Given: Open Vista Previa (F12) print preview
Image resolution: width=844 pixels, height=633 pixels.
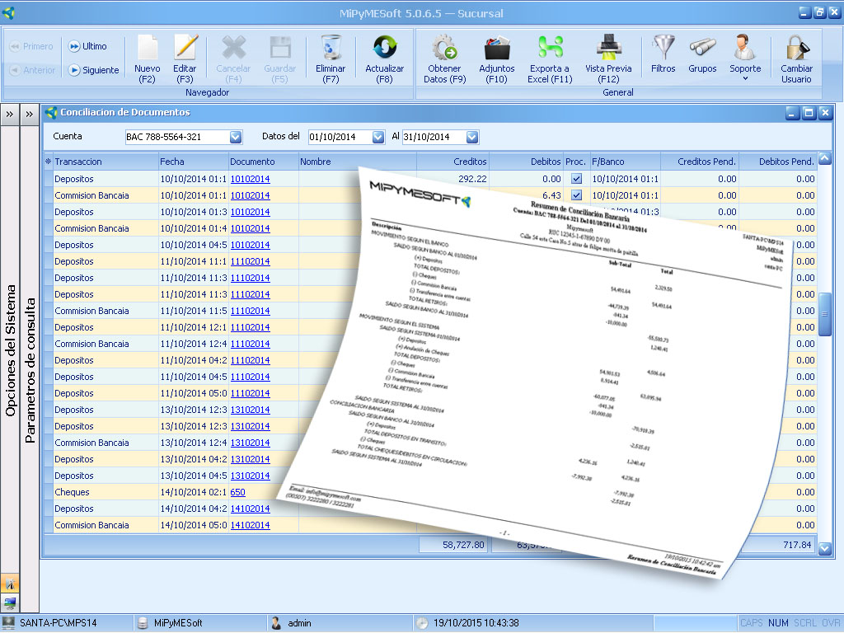Looking at the screenshot, I should pos(608,48).
